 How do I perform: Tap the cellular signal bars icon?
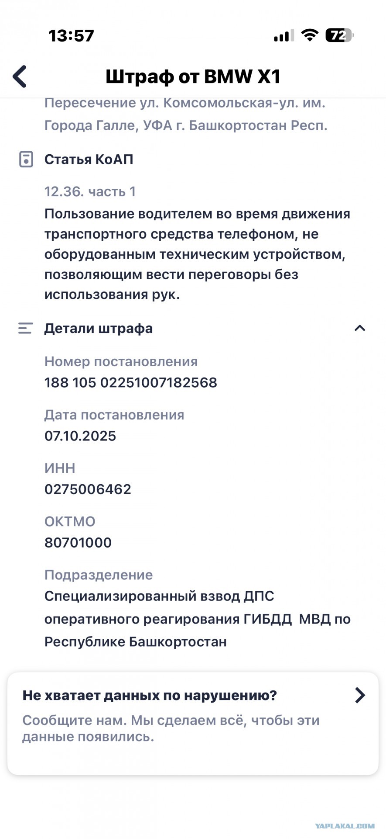(284, 35)
